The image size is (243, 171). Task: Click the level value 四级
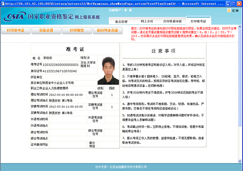[x=112, y=88]
